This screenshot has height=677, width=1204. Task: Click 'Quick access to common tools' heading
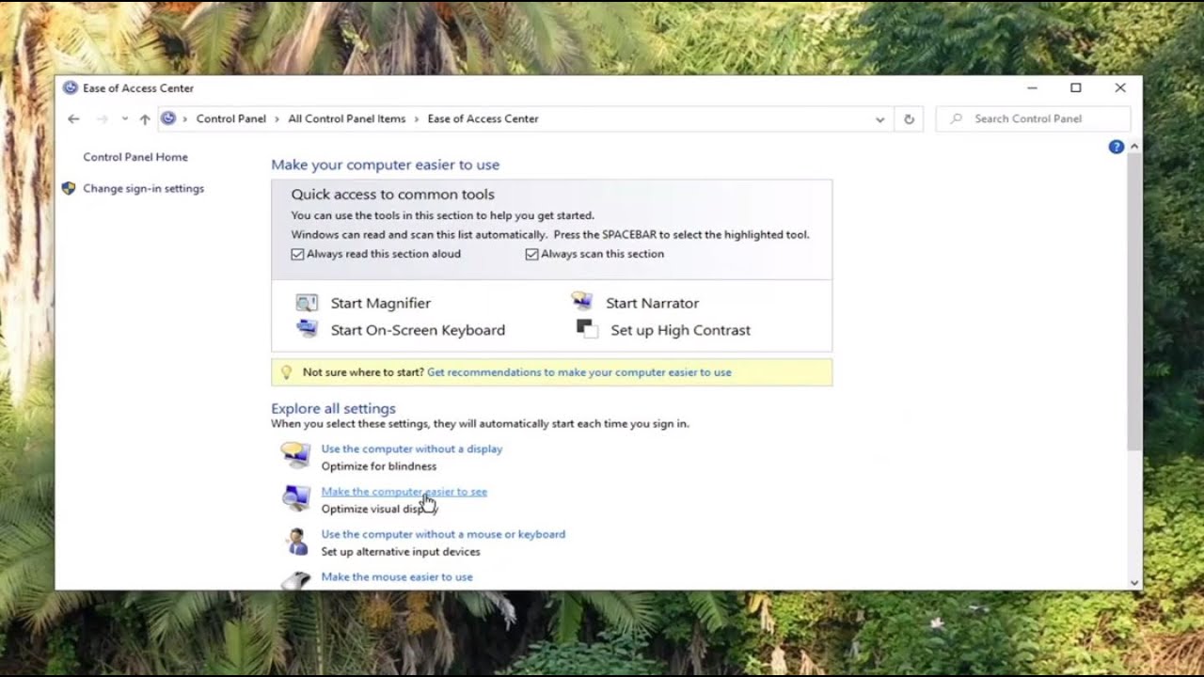click(x=392, y=195)
